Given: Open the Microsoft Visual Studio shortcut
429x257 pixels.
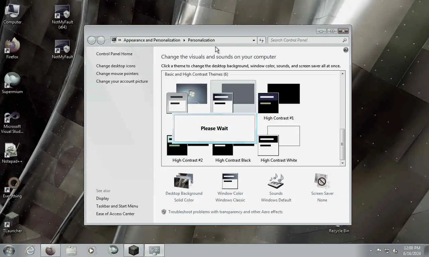Looking at the screenshot, I should click(x=12, y=122).
